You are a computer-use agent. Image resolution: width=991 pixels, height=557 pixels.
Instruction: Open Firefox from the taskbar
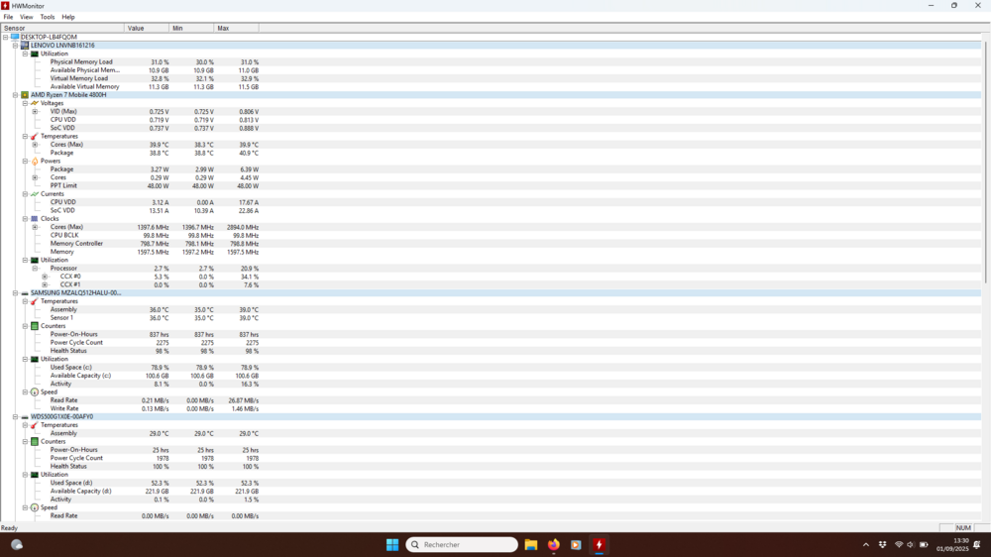pos(553,545)
